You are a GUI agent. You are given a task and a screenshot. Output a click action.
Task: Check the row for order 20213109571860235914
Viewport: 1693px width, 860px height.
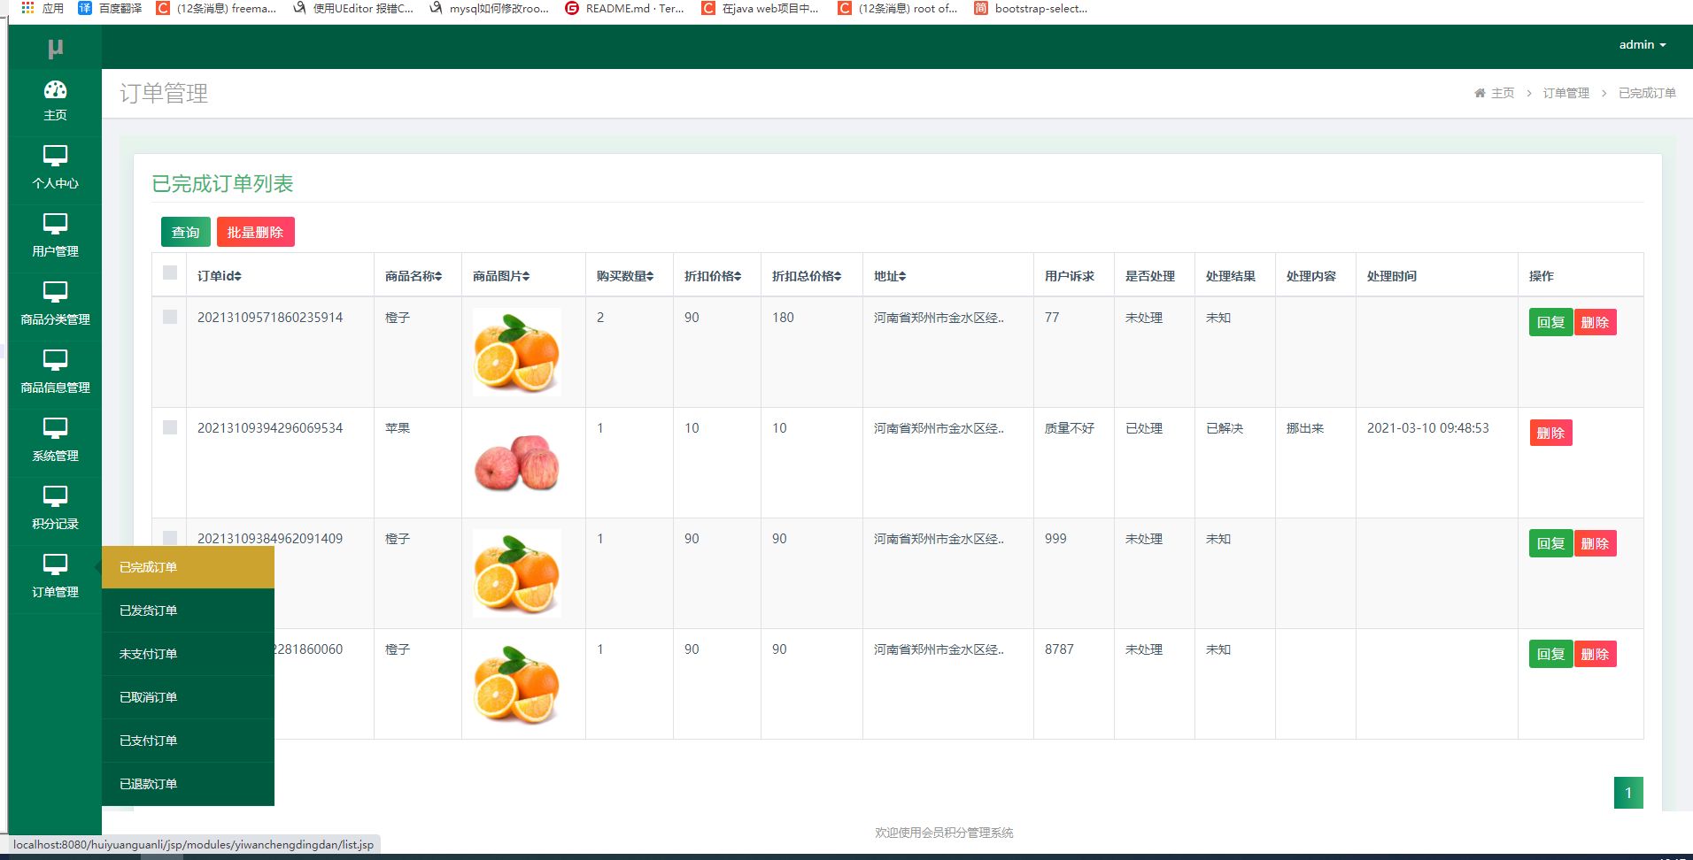[170, 317]
